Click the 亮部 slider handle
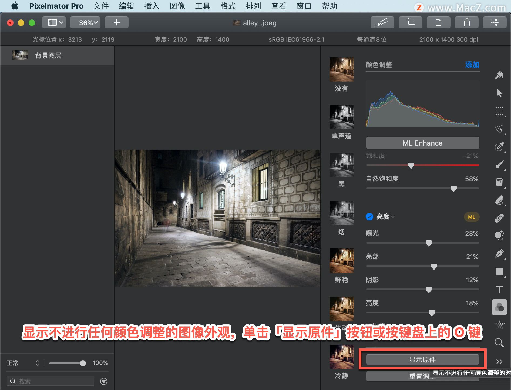Viewport: 511px width, 390px height. pyautogui.click(x=434, y=267)
